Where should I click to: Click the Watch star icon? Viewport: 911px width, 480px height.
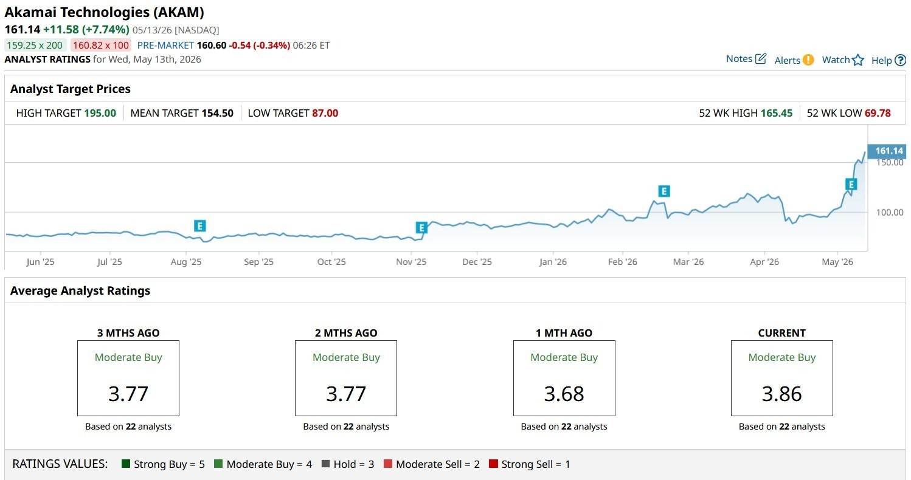[858, 60]
